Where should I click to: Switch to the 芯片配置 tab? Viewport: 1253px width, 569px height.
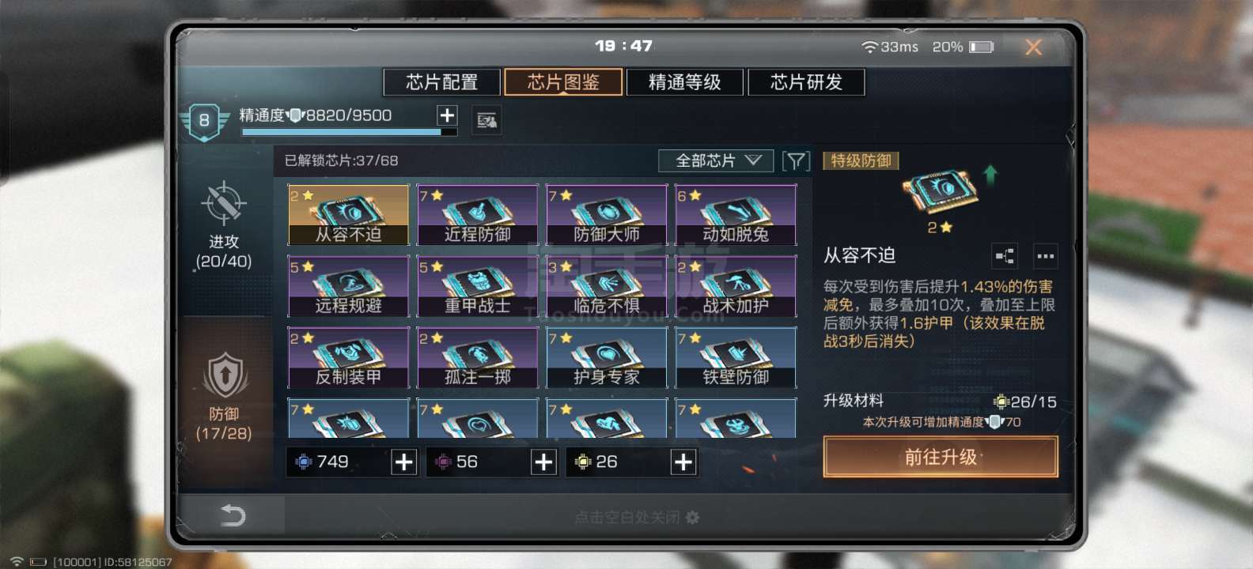pyautogui.click(x=442, y=82)
